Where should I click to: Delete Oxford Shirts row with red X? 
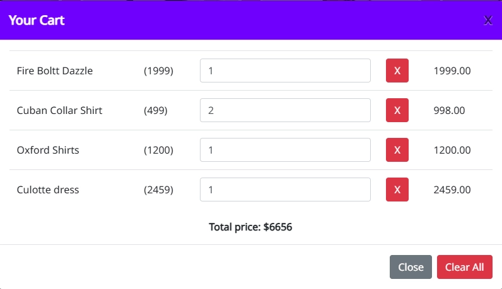click(x=397, y=150)
